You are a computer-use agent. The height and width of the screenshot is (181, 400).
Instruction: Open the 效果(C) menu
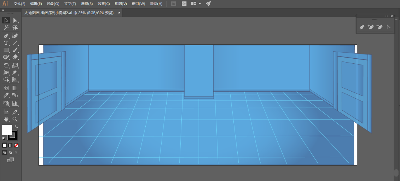104,4
